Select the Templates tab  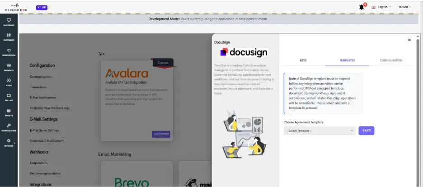pos(347,61)
